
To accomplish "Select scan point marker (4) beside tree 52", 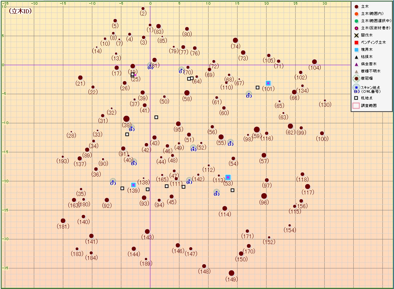I will click(193, 148).
